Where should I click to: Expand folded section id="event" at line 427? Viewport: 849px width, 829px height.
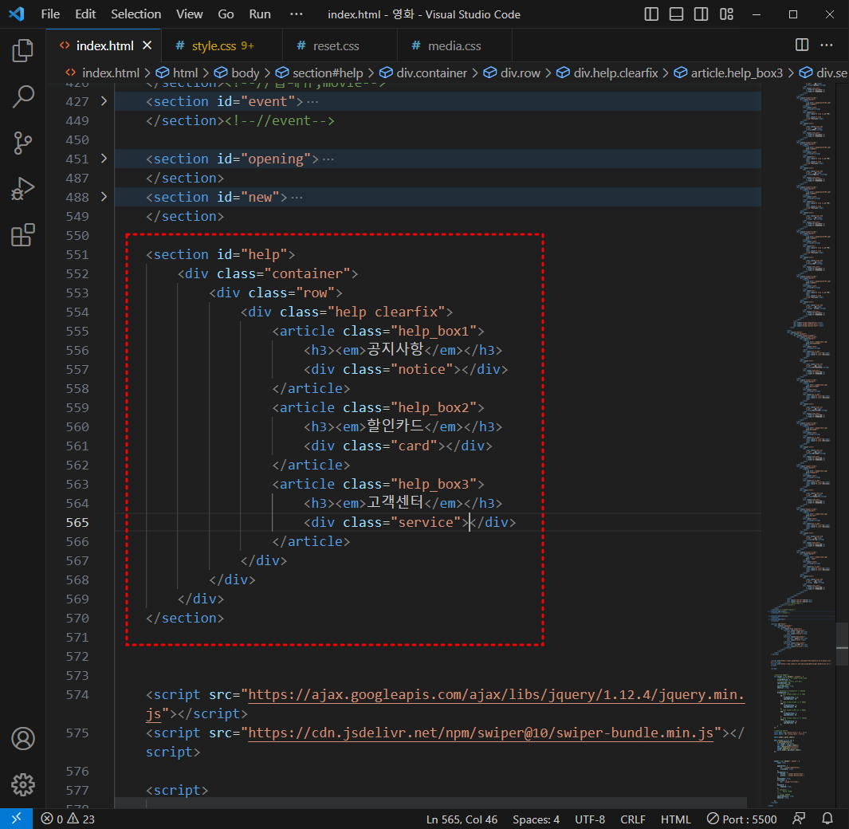104,101
